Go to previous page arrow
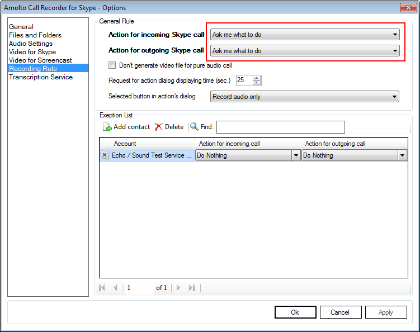Viewport: 420px width, 332px height. [x=115, y=288]
